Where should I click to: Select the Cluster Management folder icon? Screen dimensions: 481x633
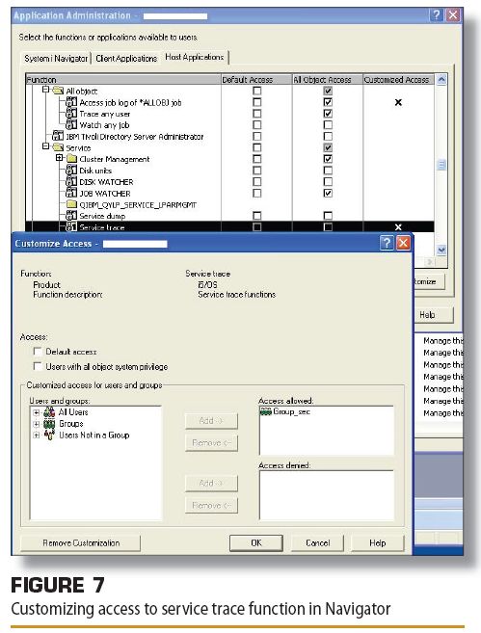[72, 159]
